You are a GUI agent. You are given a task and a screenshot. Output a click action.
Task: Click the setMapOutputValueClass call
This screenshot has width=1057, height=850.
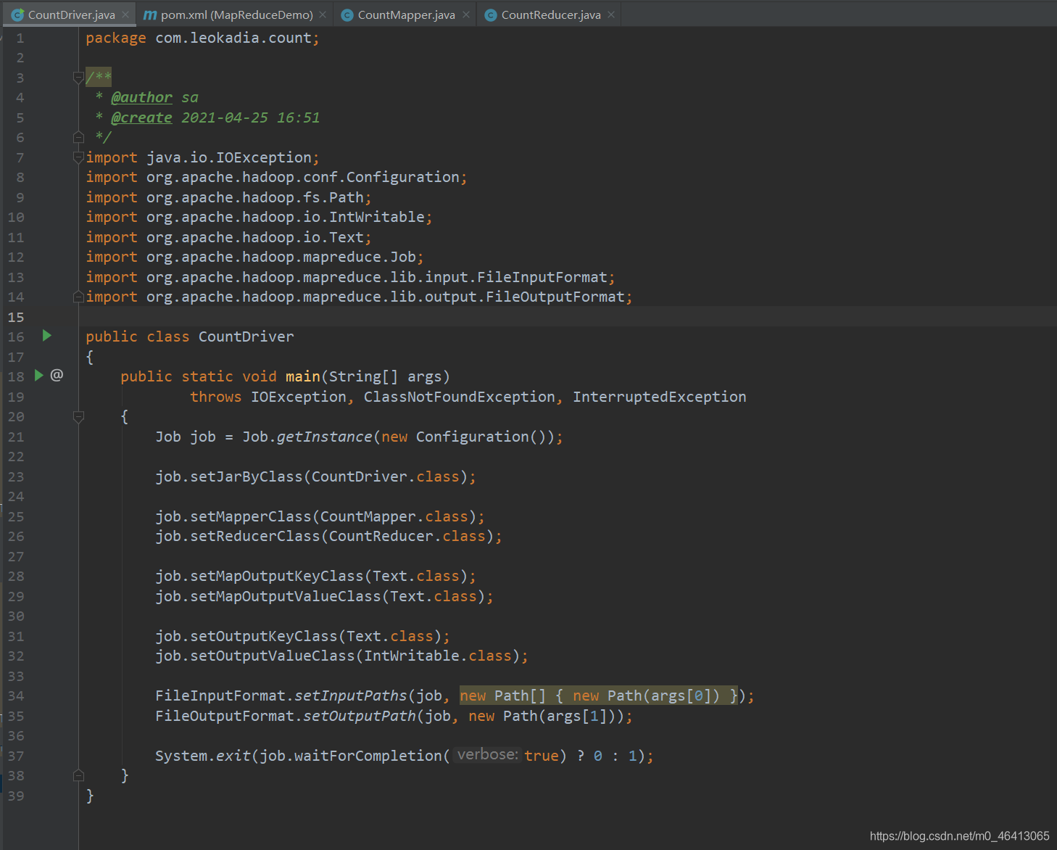coord(286,596)
